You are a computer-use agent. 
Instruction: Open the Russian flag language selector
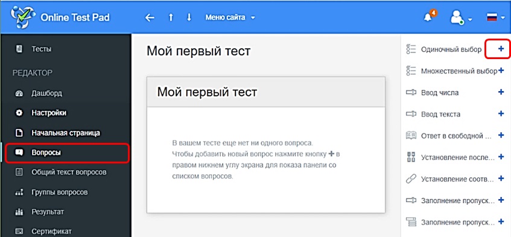(496, 18)
